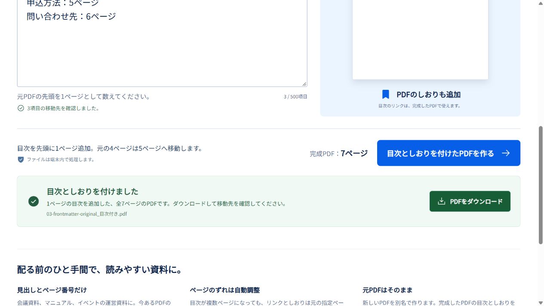Viewport: 544px width, 306px height.
Task: Click the PDF page preview thumbnail
Action: [420, 40]
